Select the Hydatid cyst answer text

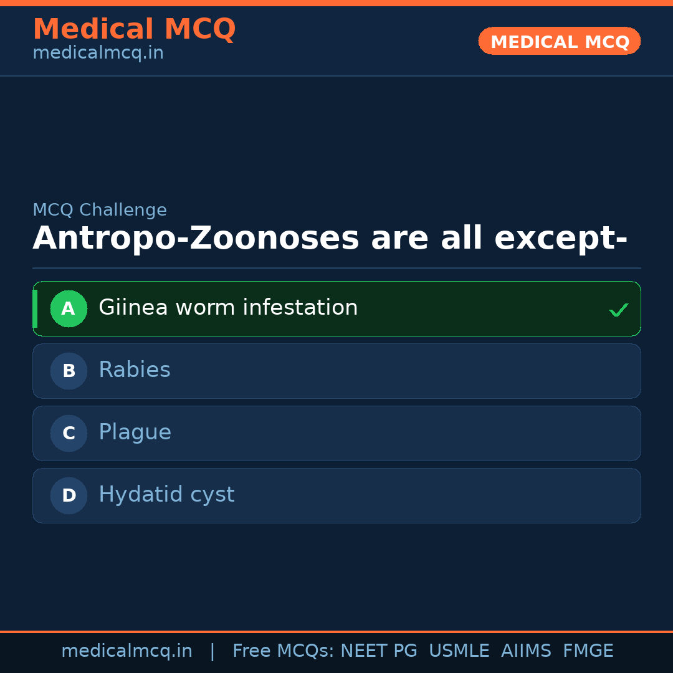[166, 495]
